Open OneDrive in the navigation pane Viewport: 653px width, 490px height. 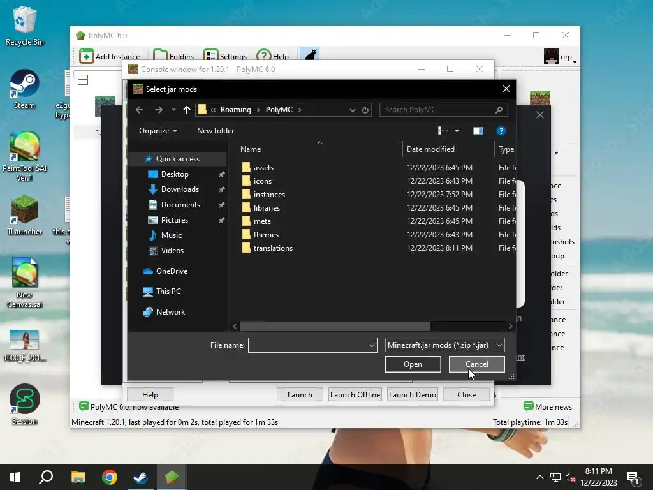click(172, 271)
